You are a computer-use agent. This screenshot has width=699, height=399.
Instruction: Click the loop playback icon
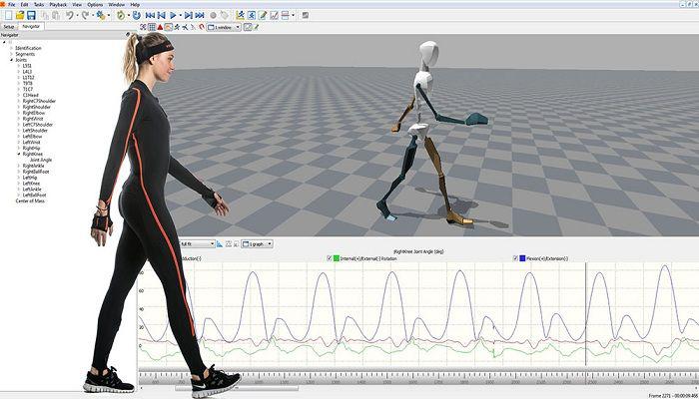click(137, 15)
